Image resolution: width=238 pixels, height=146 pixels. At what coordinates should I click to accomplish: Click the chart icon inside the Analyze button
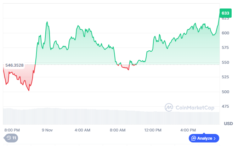coord(193,138)
